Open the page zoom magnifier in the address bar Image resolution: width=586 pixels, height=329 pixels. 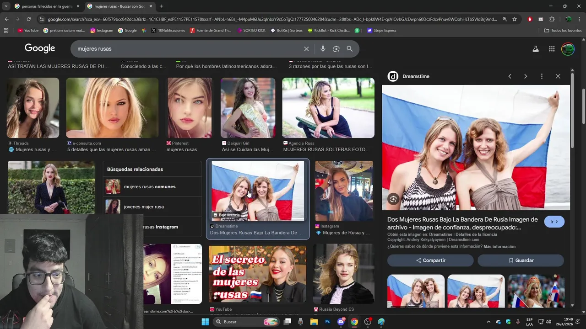(505, 19)
